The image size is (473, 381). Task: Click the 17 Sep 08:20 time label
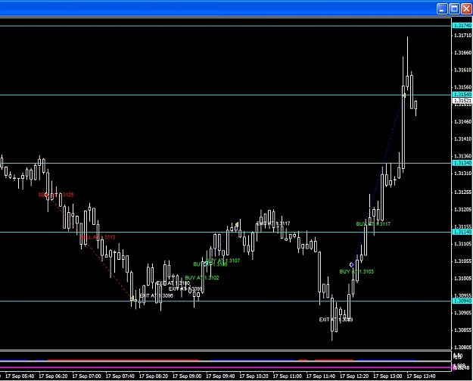coord(154,376)
